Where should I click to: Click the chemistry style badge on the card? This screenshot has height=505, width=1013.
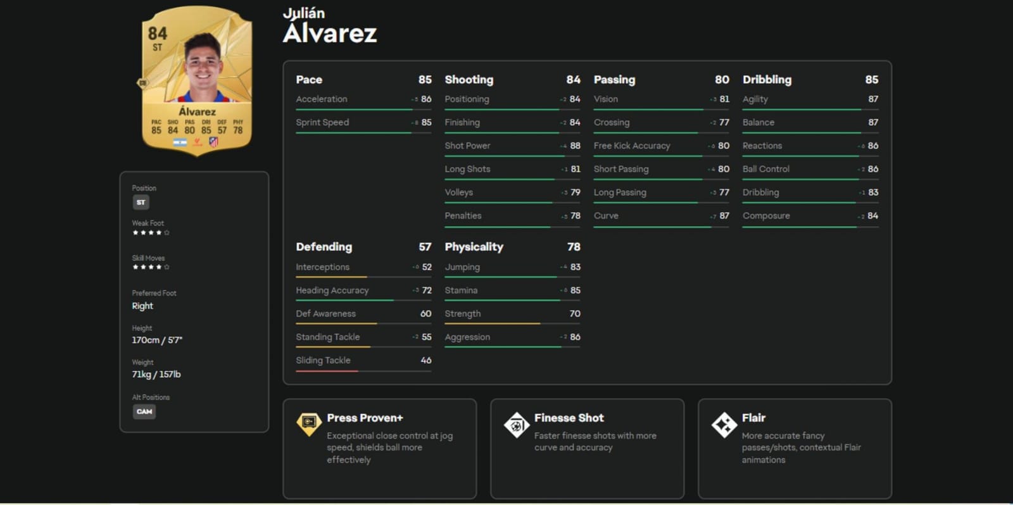point(142,82)
